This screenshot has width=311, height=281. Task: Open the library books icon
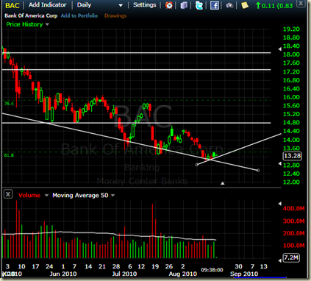[184, 5]
